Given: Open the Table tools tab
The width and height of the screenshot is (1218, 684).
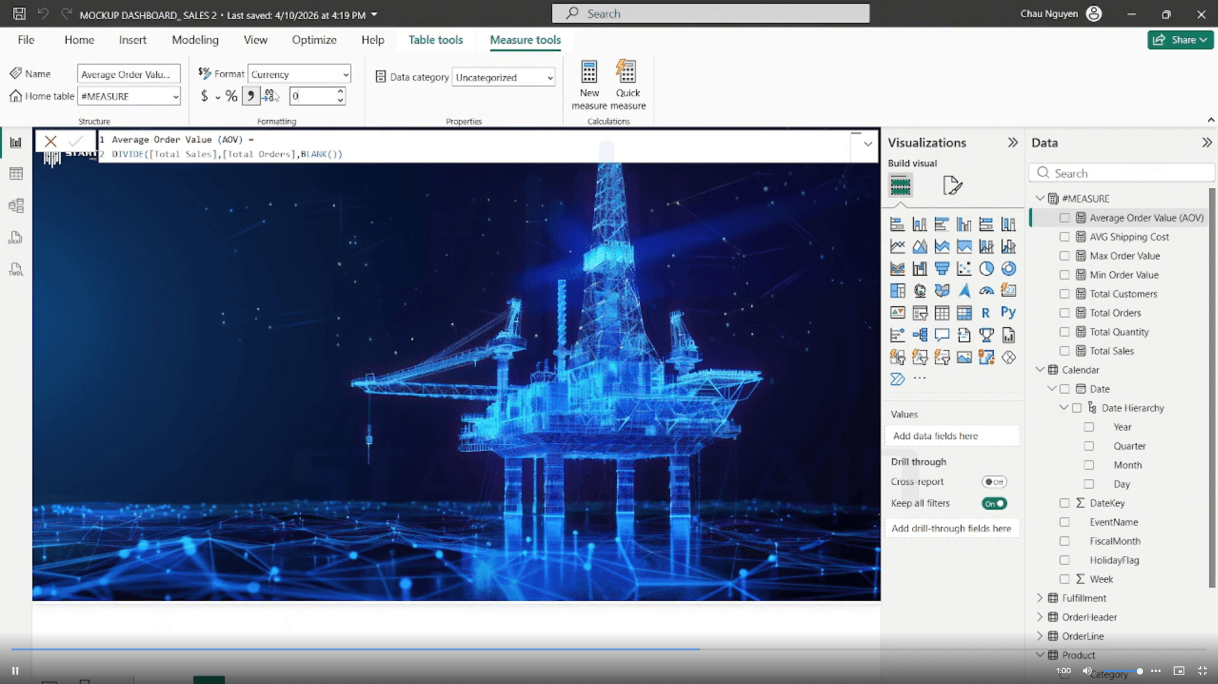Looking at the screenshot, I should click(x=435, y=40).
